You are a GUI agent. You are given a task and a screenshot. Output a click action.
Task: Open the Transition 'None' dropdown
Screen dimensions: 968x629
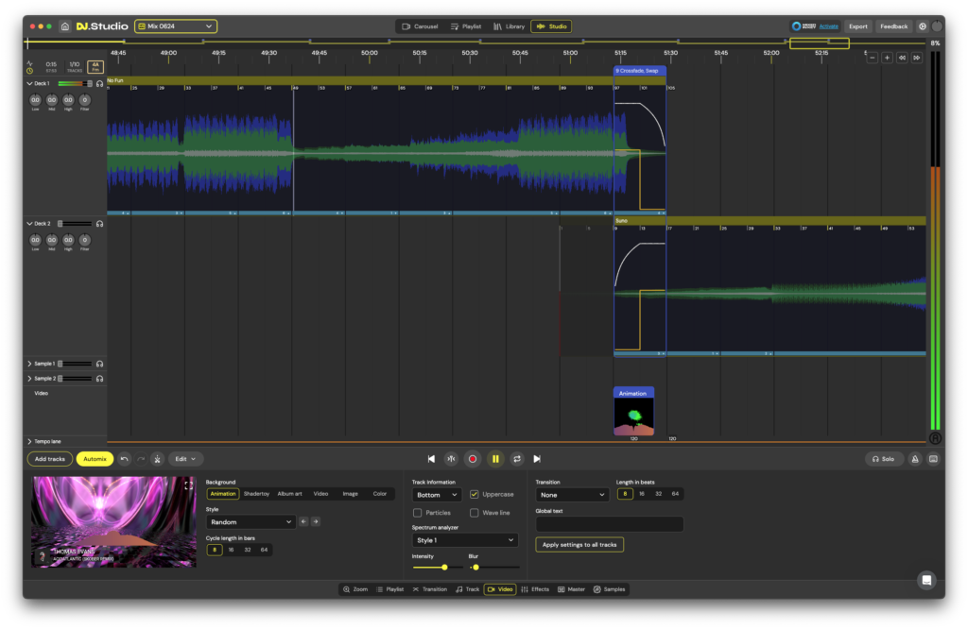click(x=572, y=494)
